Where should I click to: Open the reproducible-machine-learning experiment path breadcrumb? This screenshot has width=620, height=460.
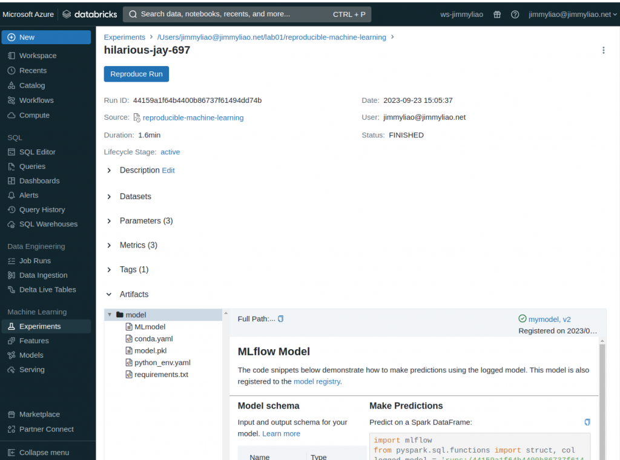click(x=271, y=37)
